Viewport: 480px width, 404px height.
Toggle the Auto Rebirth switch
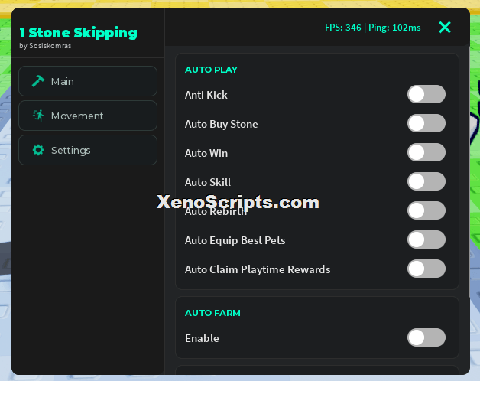click(x=426, y=210)
